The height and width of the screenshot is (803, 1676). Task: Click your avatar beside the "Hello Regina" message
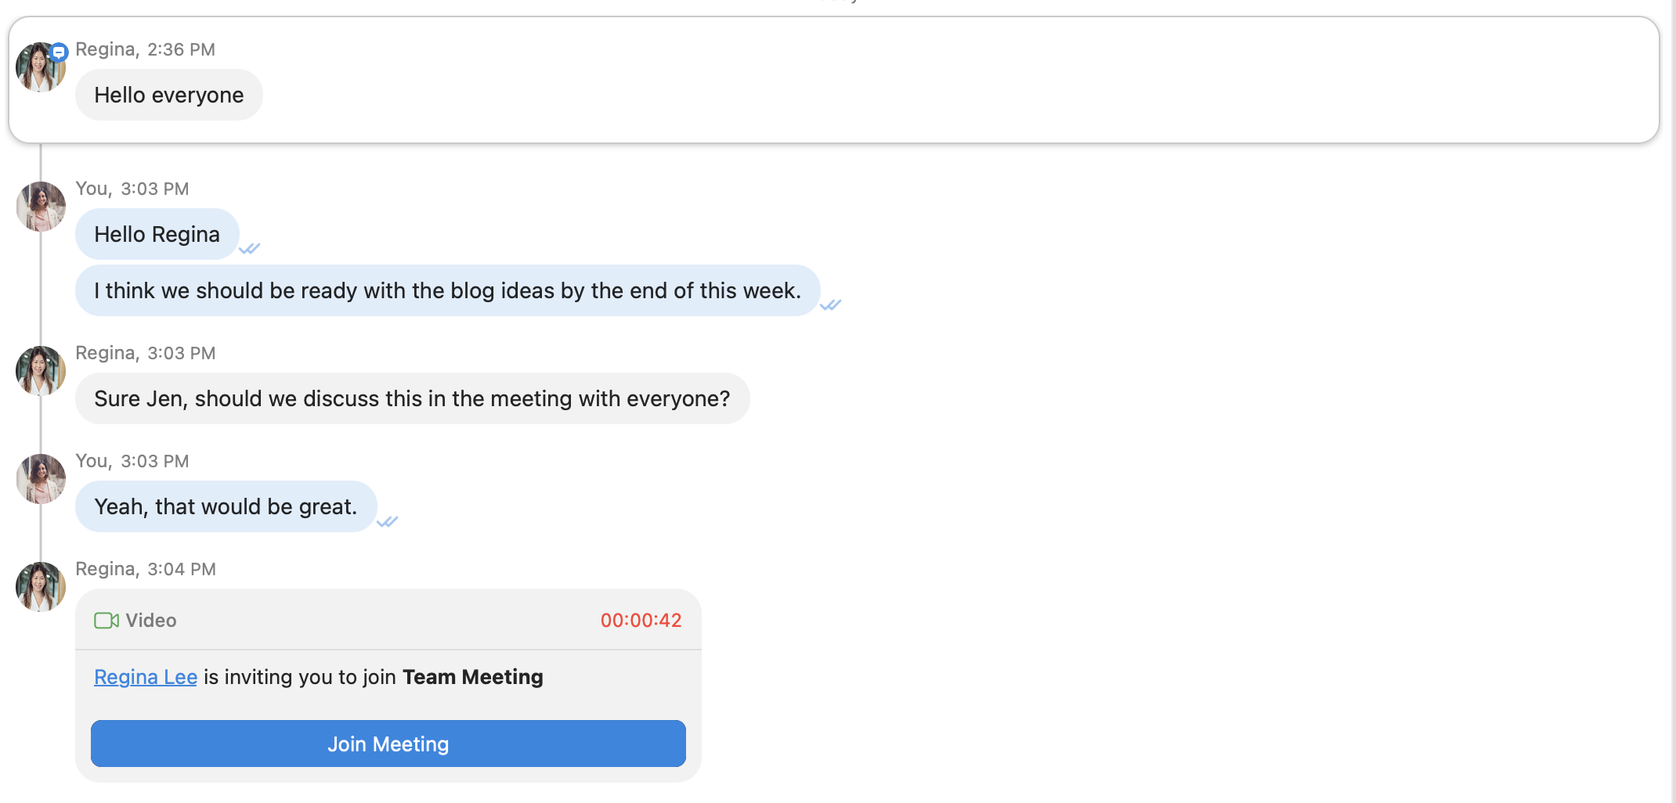[x=41, y=207]
